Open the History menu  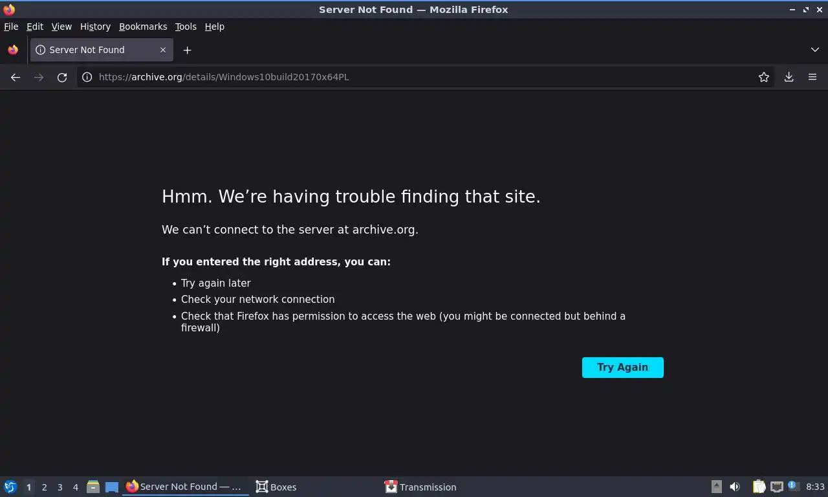pos(95,27)
